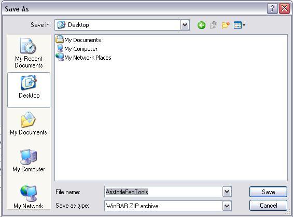293x217 pixels.
Task: Click the question mark help button
Action: 272,9
